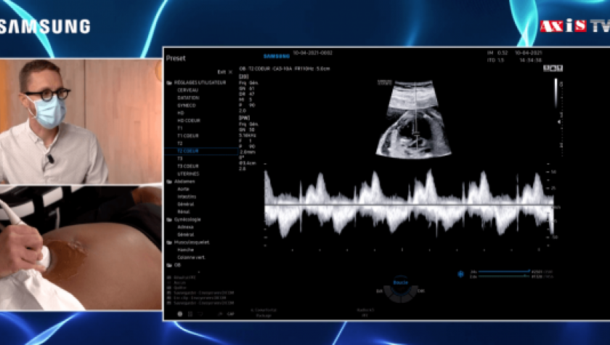The height and width of the screenshot is (345, 610).
Task: Click the presenter webcam video
Action: pos(81,121)
